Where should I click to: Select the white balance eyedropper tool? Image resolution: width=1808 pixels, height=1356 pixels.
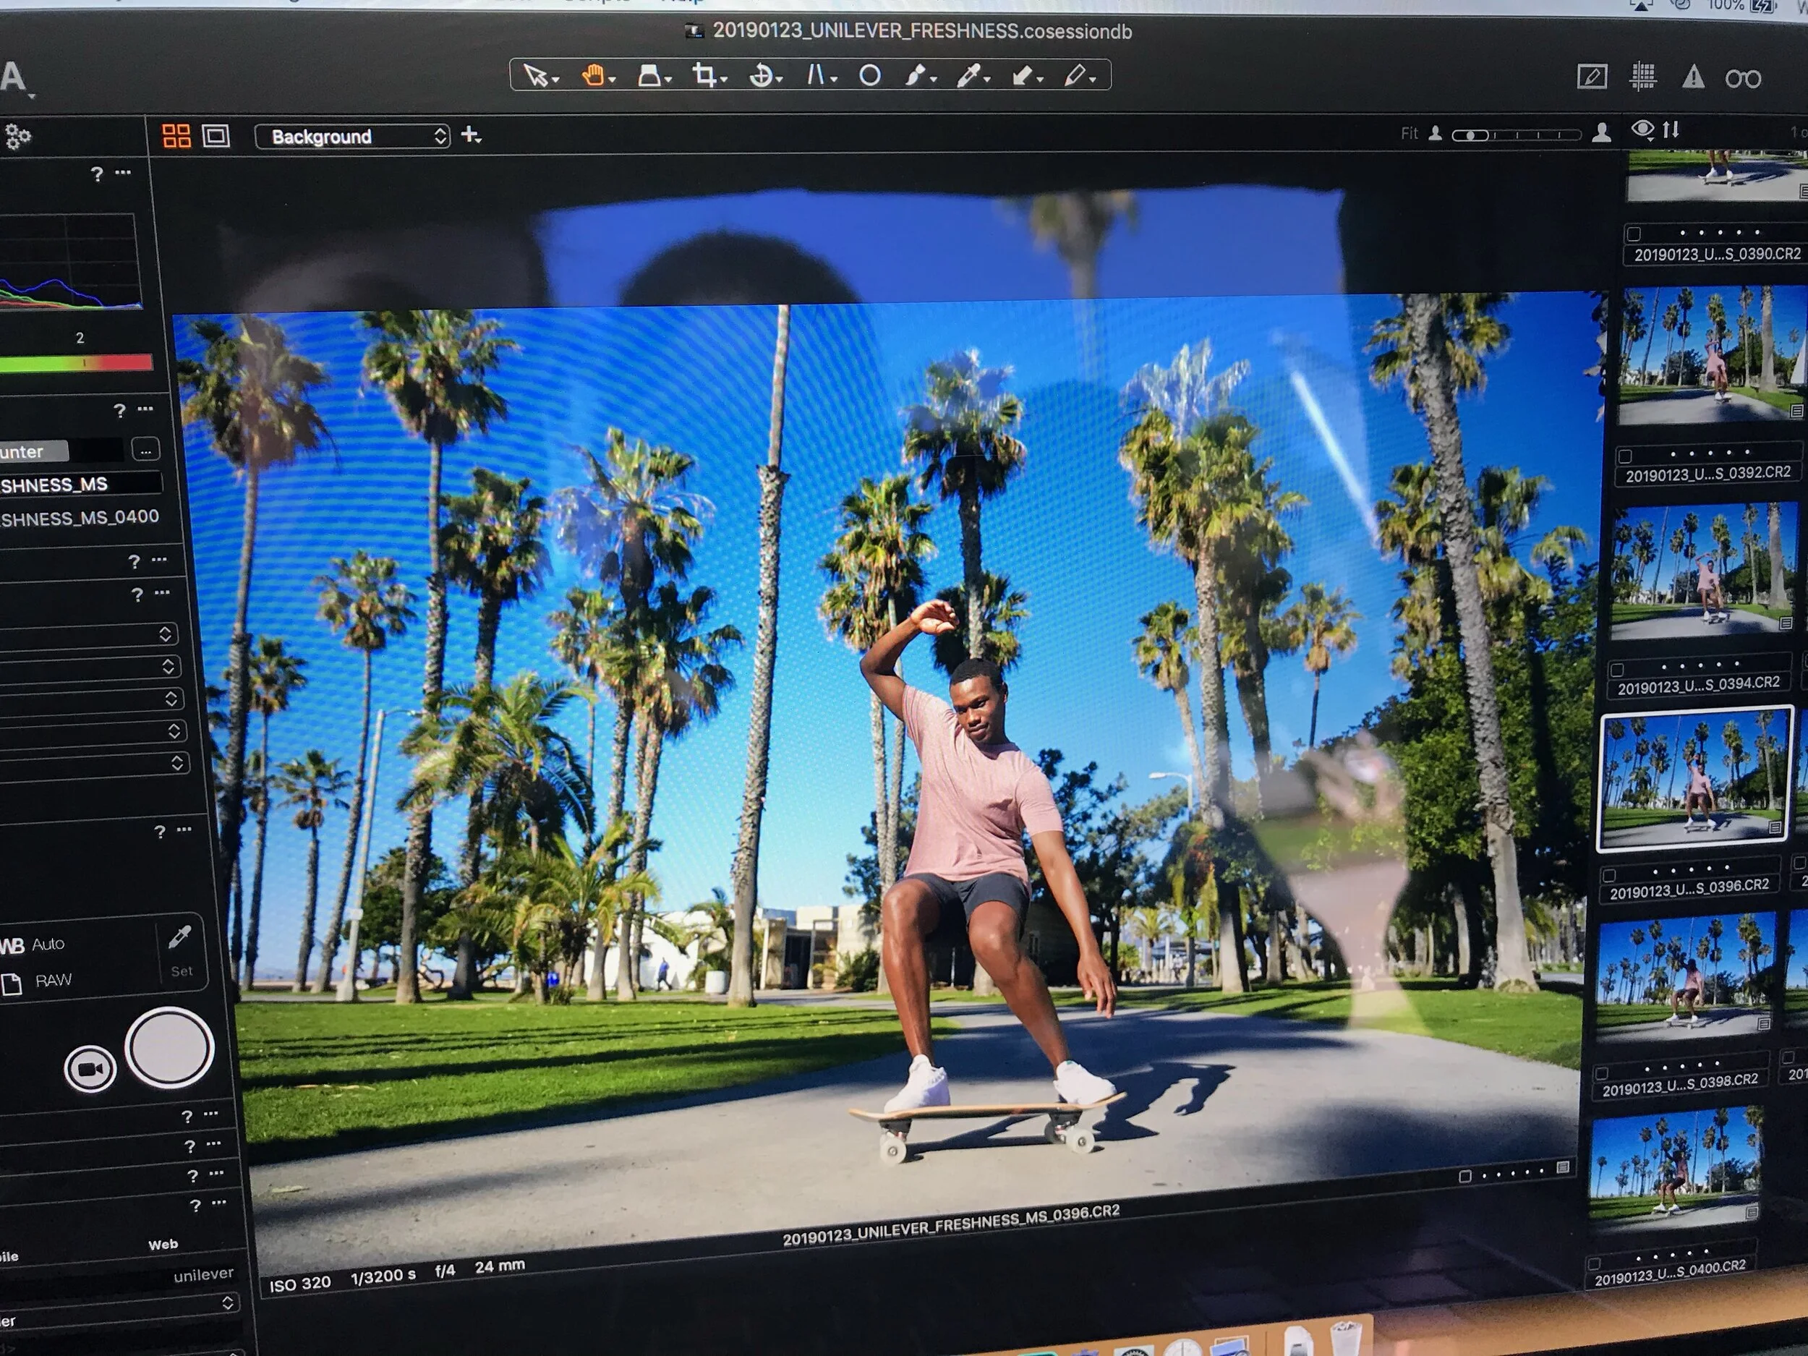click(968, 76)
